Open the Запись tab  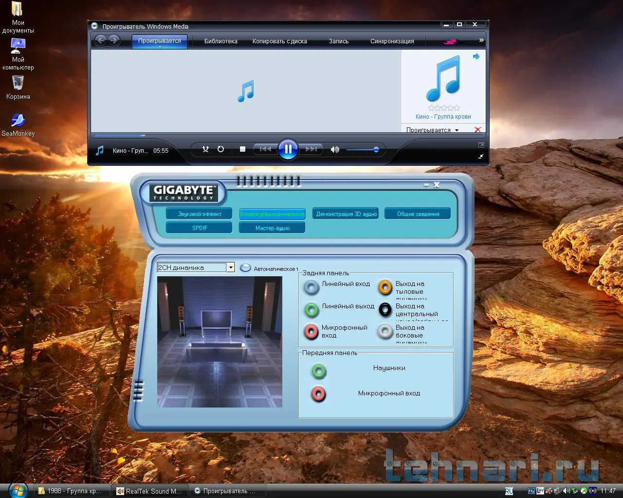(x=339, y=41)
